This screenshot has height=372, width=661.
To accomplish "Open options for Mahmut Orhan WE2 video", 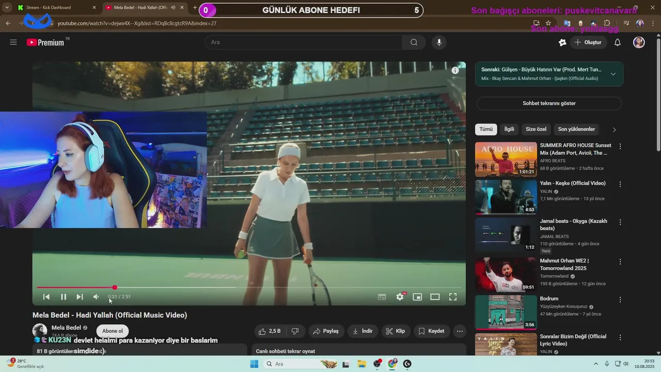I will (x=620, y=261).
